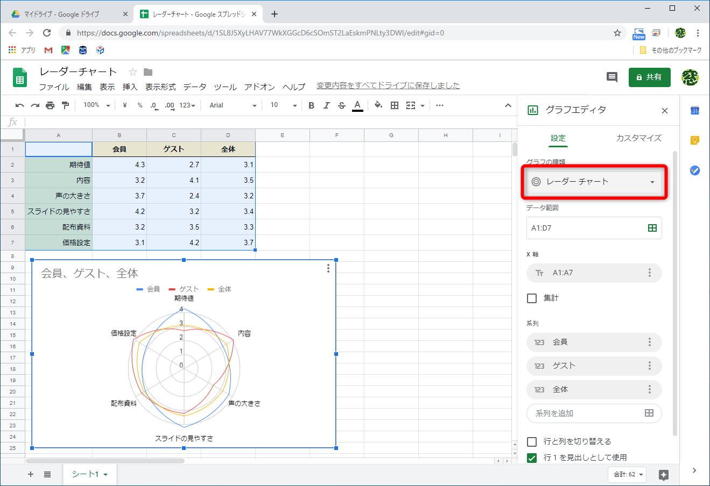Apply strikethrough to selected text
This screenshot has height=486, width=710.
tap(342, 105)
